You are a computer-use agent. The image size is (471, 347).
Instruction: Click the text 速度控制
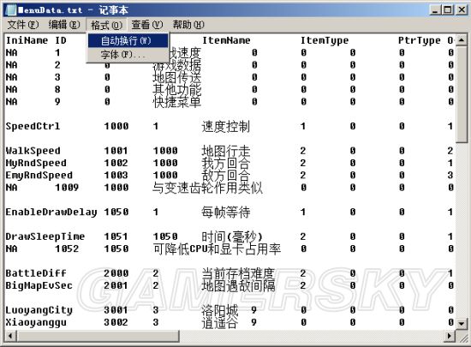(226, 127)
